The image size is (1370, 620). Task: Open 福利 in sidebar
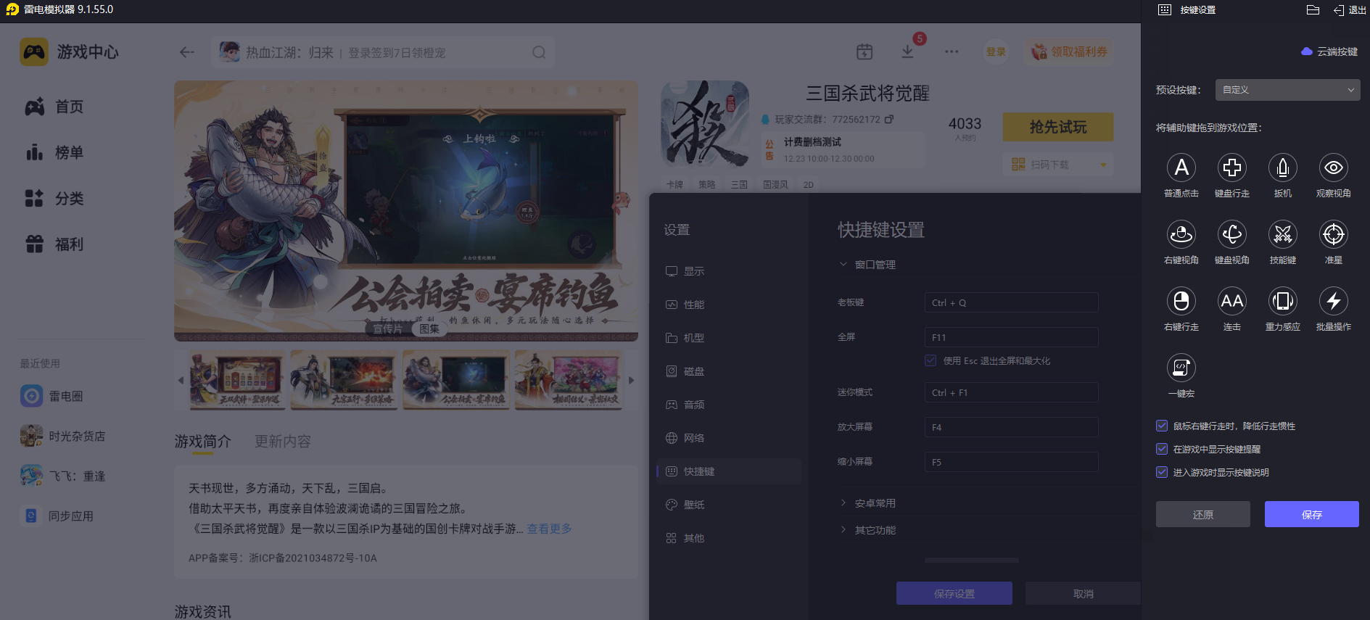(x=55, y=244)
